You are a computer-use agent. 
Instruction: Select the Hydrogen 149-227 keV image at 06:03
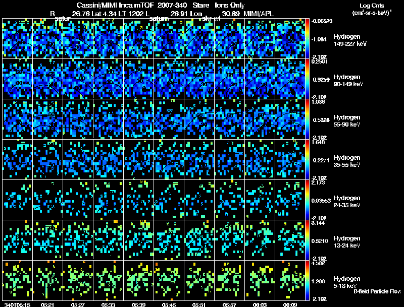260,39
